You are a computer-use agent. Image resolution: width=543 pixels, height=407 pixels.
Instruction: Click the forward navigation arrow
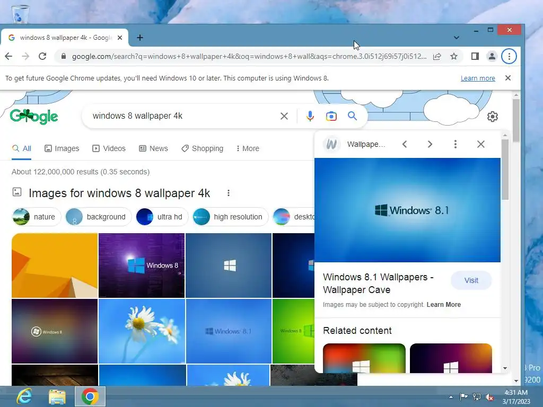coord(25,56)
